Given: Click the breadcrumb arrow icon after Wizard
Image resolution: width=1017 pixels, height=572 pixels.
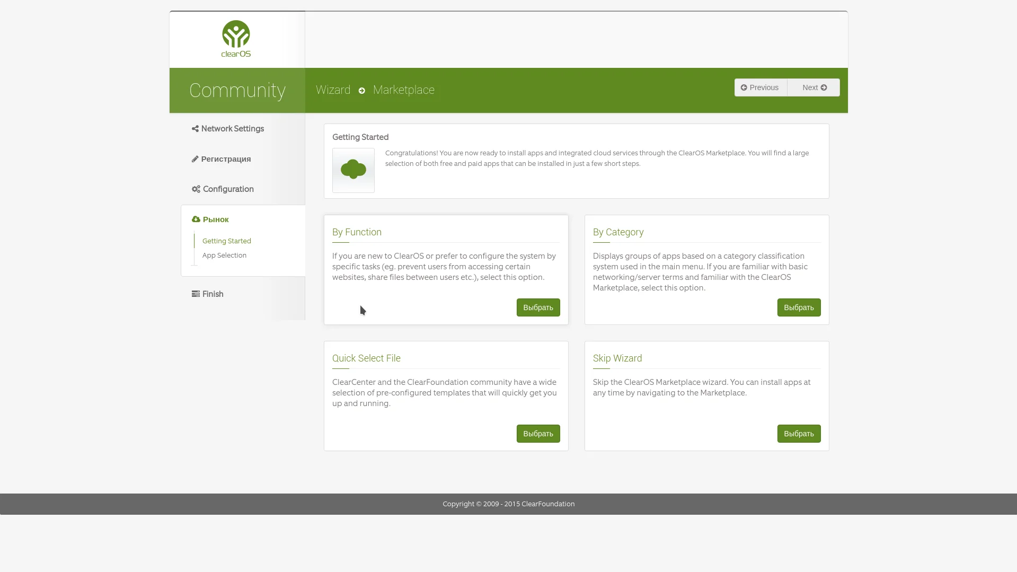Looking at the screenshot, I should tap(362, 91).
